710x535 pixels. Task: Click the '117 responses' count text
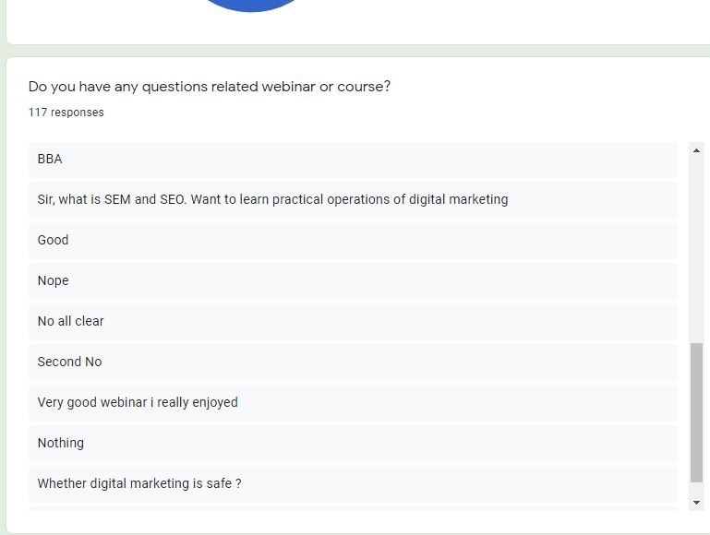66,113
